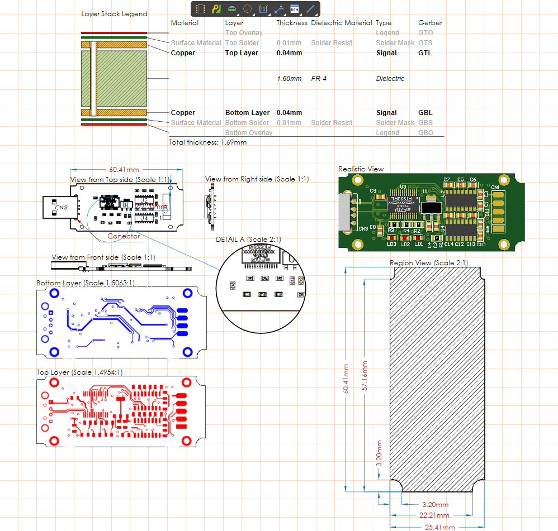
Task: Click the 'Bottom Solder' layer cell
Action: point(247,123)
